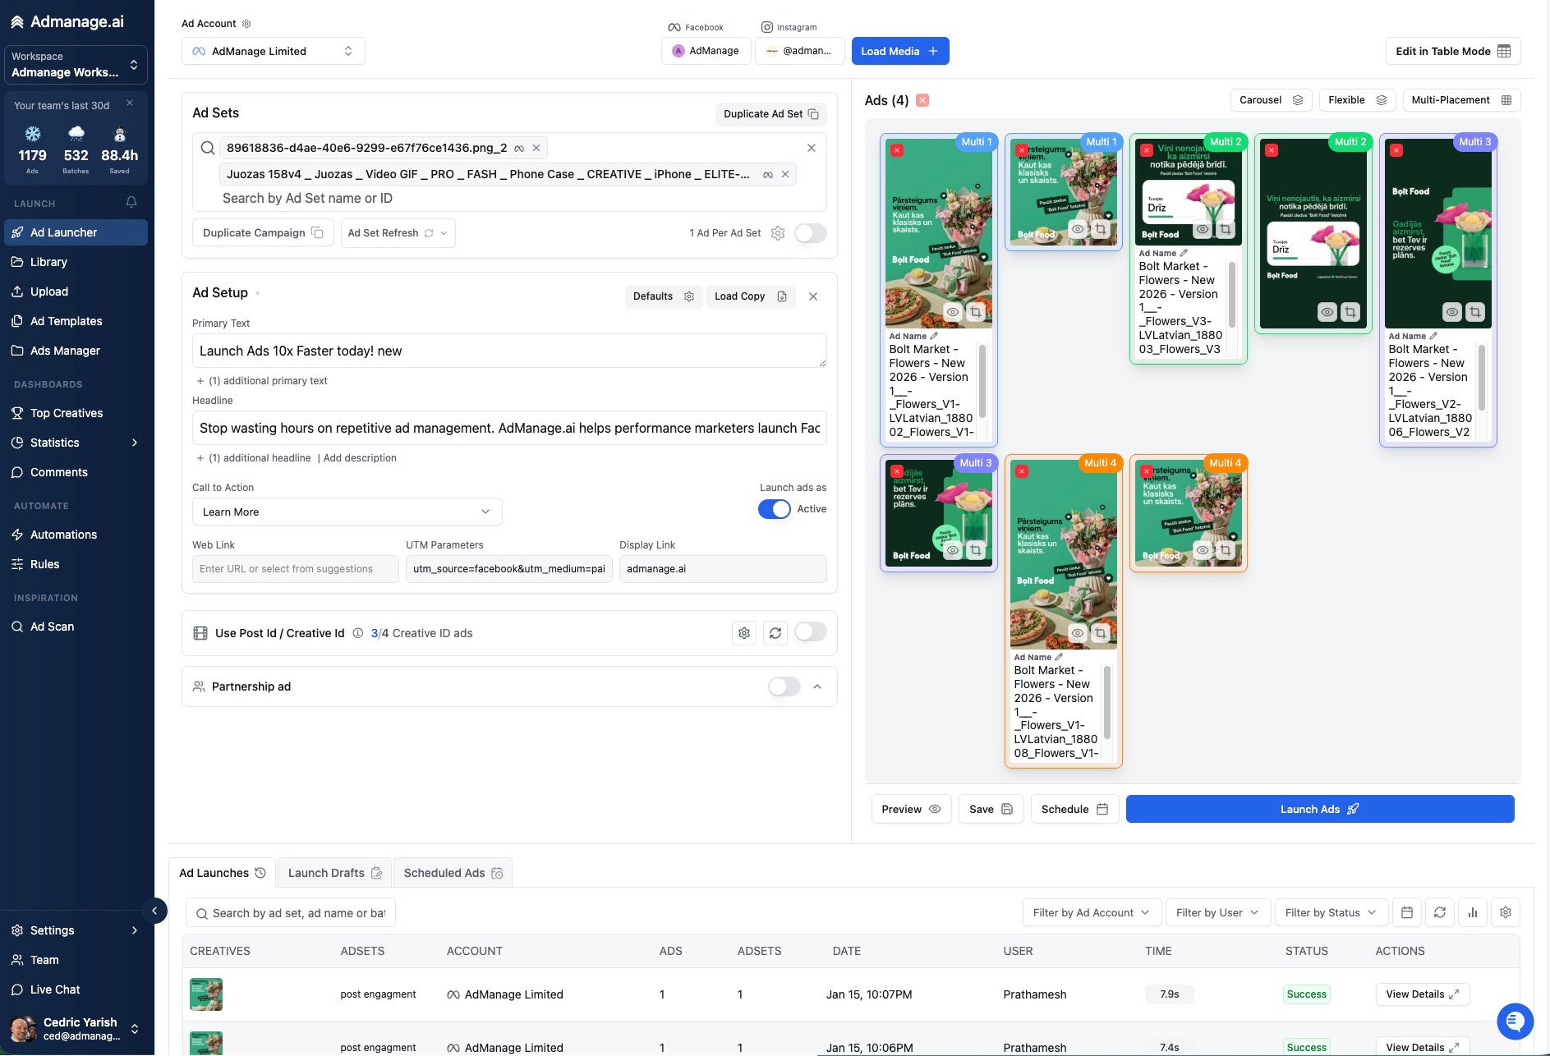Image resolution: width=1550 pixels, height=1056 pixels.
Task: Crop the Multi 3 Gadijas creative with ad name
Action: pyautogui.click(x=1475, y=312)
